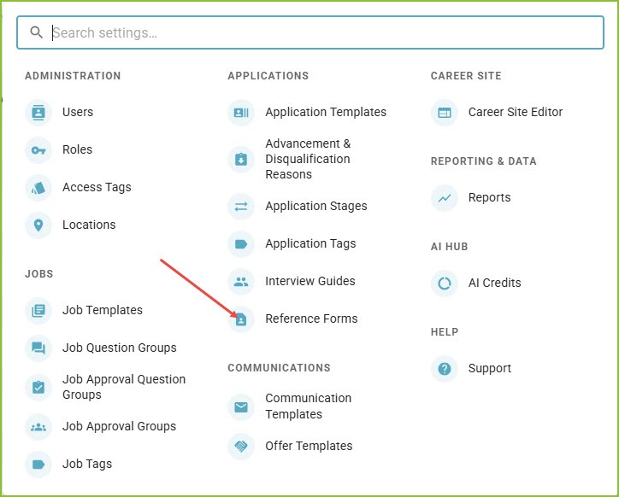
Task: Click the Job Approval Groups icon
Action: [x=38, y=427]
